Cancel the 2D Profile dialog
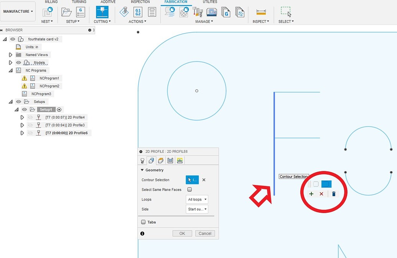The height and width of the screenshot is (258, 397). tap(205, 233)
